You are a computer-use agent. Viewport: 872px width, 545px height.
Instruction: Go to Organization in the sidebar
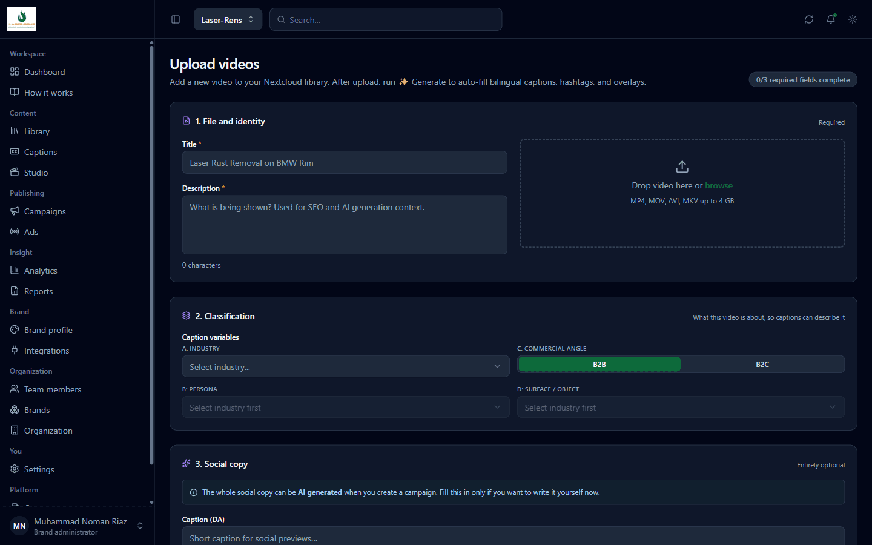tap(48, 431)
